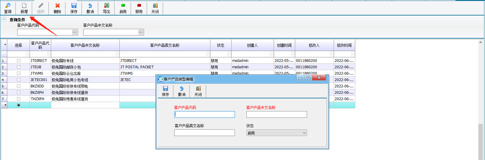
Task: Tick the checkbox for row BKZXDD
Action: (x=18, y=86)
